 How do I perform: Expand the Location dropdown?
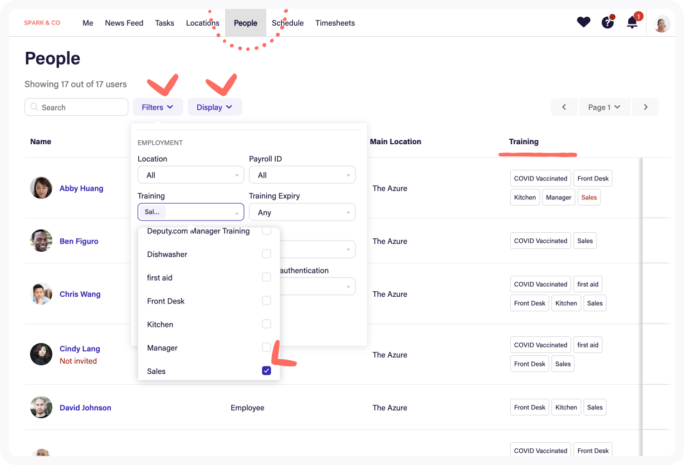pyautogui.click(x=190, y=175)
